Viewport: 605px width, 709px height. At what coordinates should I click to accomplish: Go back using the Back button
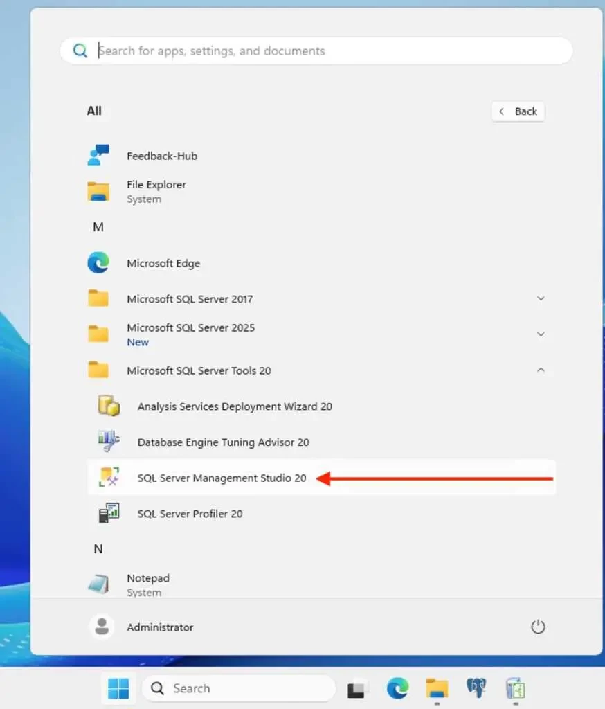pyautogui.click(x=518, y=111)
